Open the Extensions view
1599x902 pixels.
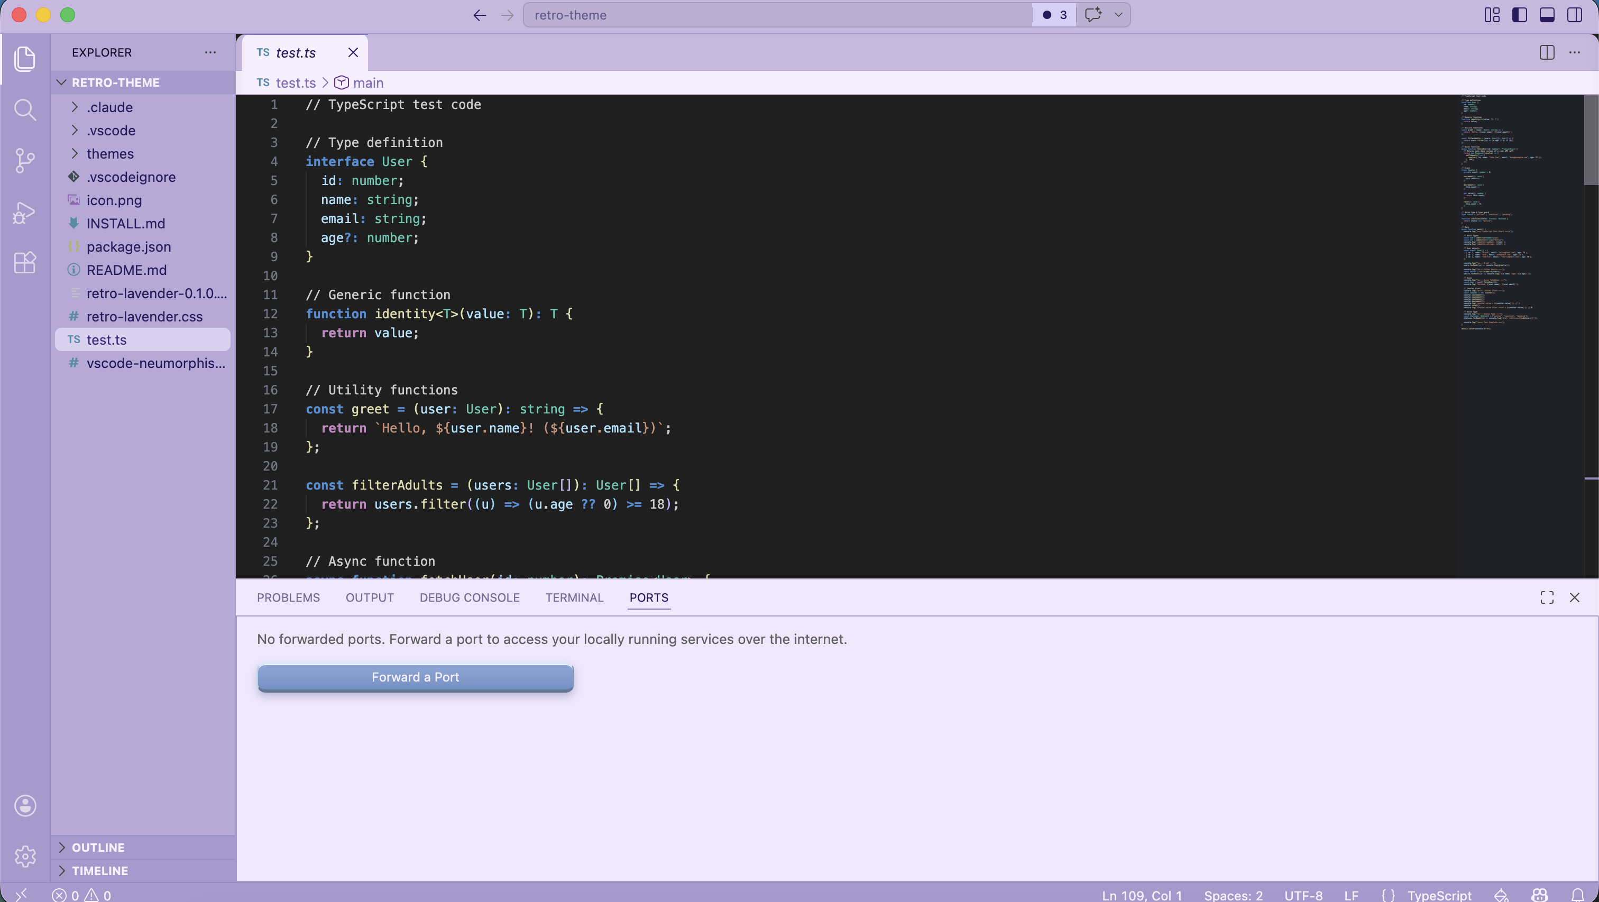[25, 263]
